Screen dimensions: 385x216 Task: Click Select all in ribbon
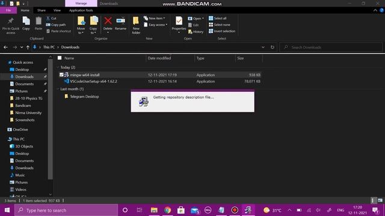point(218,19)
